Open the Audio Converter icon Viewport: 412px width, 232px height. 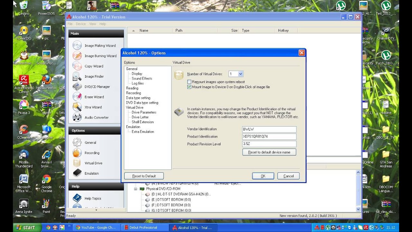click(77, 117)
